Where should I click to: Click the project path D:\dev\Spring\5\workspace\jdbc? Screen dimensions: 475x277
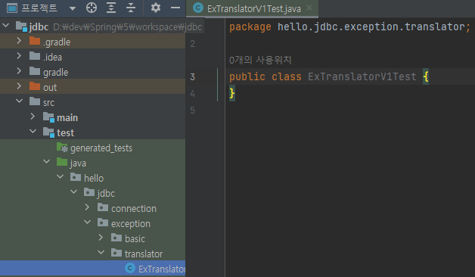pos(128,27)
